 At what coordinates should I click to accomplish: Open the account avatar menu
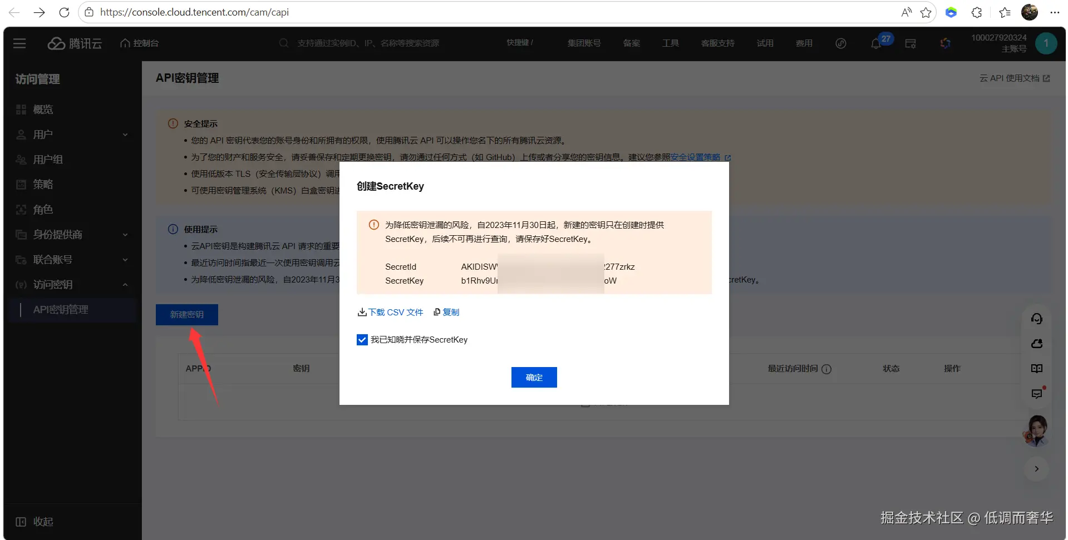[1046, 43]
